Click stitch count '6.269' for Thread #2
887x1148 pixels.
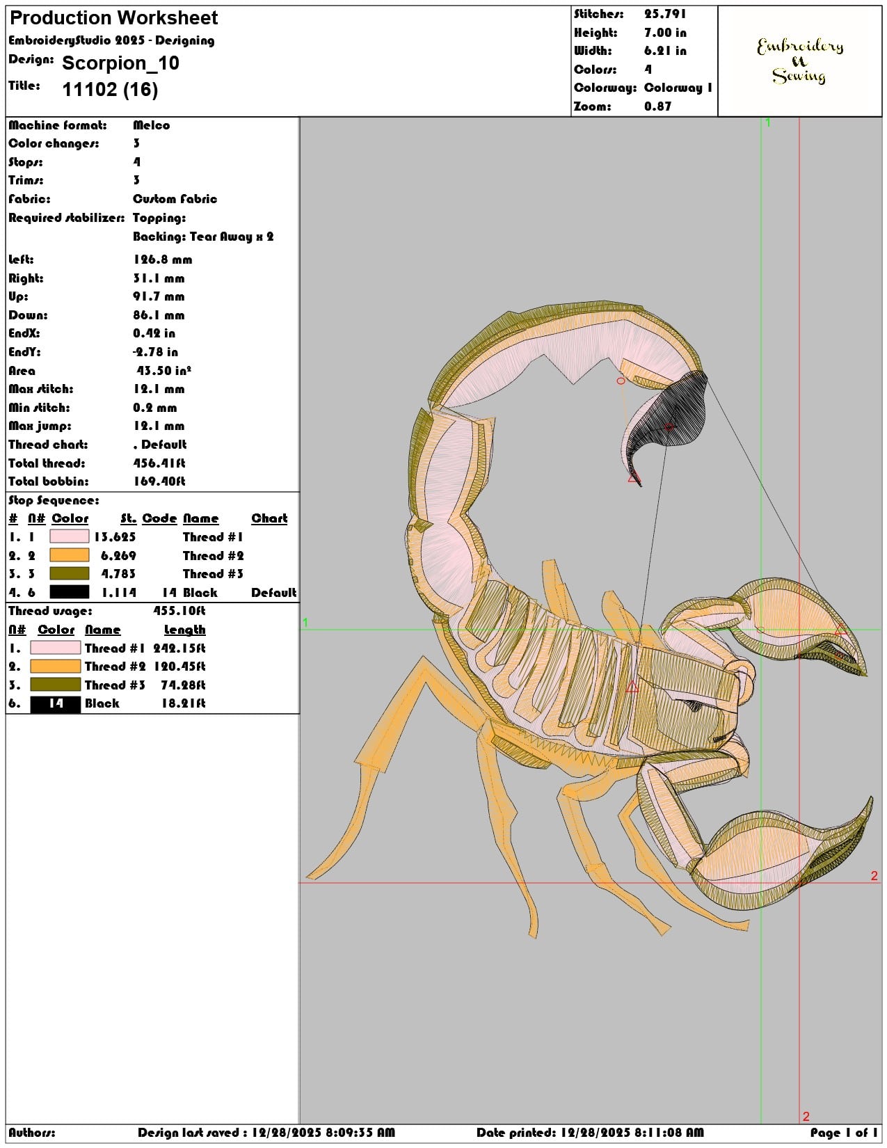(118, 556)
